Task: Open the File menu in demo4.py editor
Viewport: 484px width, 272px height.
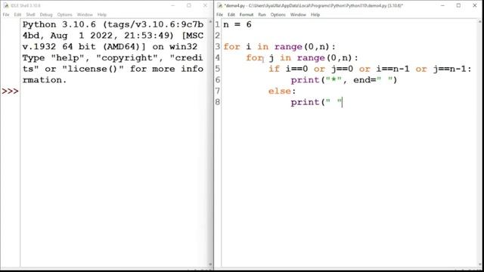Action: pos(219,14)
